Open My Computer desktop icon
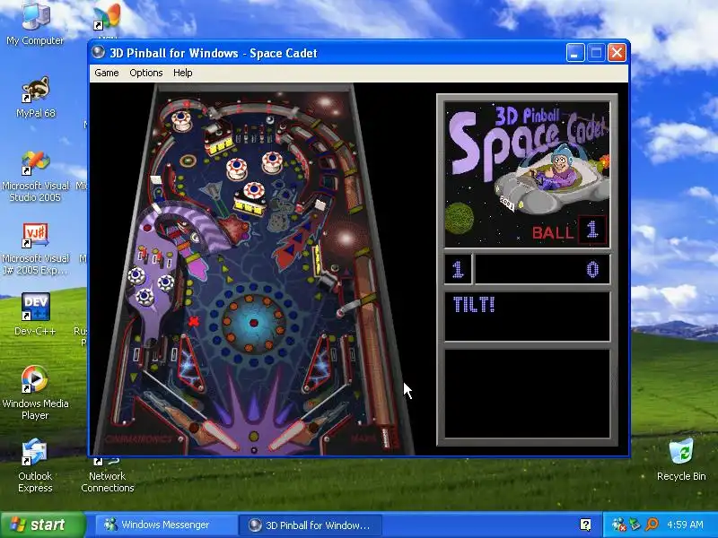Viewport: 718px width, 538px height. click(x=35, y=24)
